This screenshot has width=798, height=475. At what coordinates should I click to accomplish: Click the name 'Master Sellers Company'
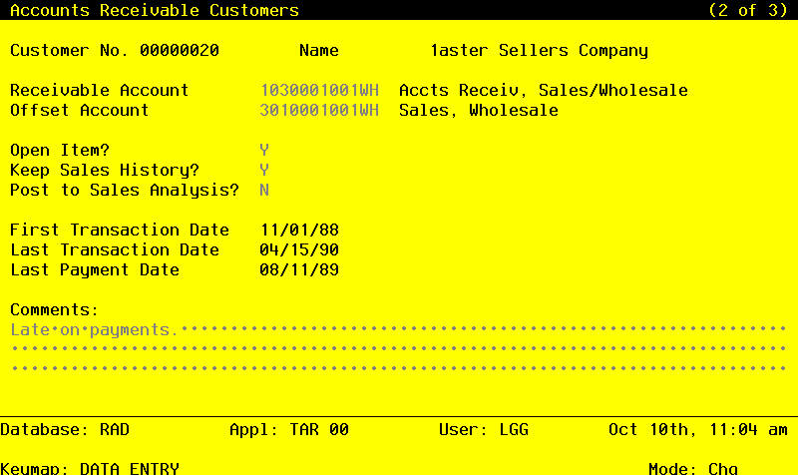click(539, 51)
